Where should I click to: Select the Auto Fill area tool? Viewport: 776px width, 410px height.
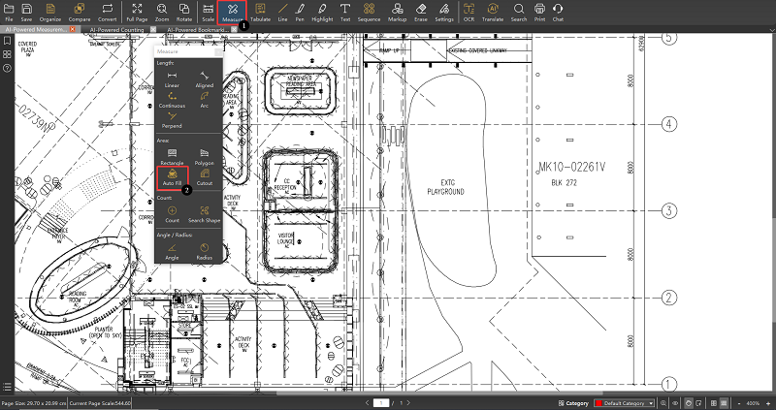172,177
